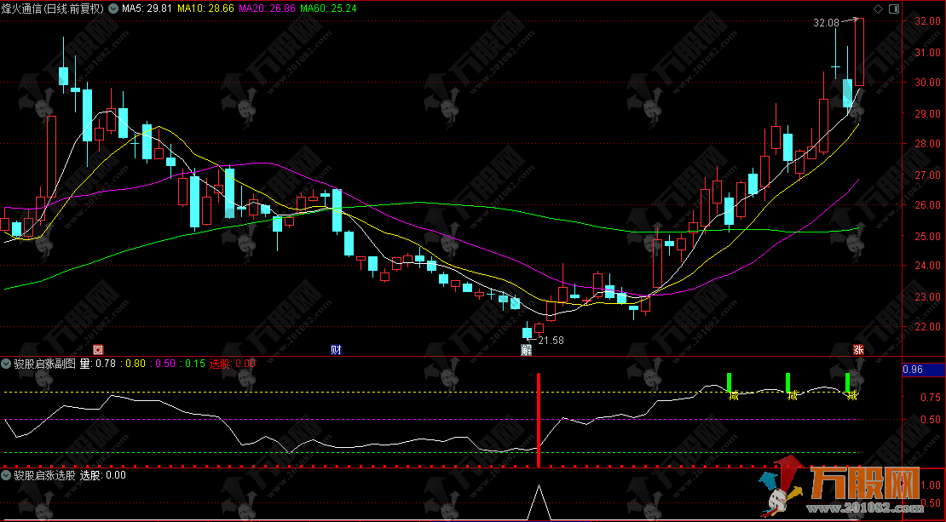Toggle the side panel layout icon
946x522 pixels.
(x=892, y=8)
